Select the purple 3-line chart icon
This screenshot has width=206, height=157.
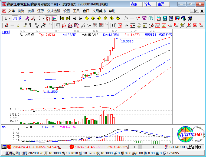coord(27,18)
